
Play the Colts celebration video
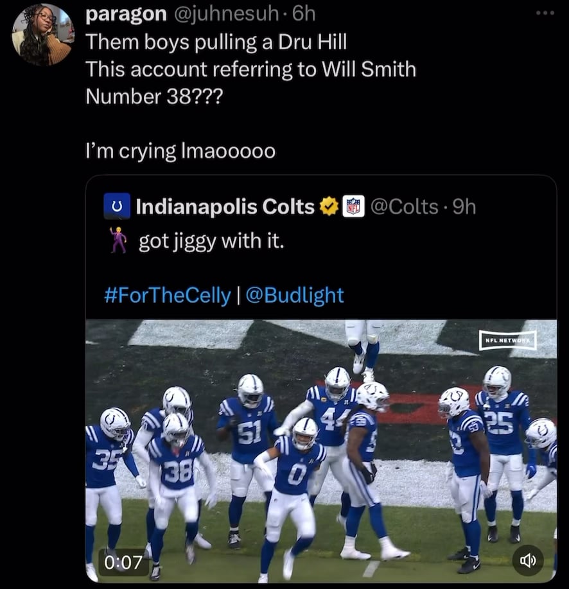321,449
